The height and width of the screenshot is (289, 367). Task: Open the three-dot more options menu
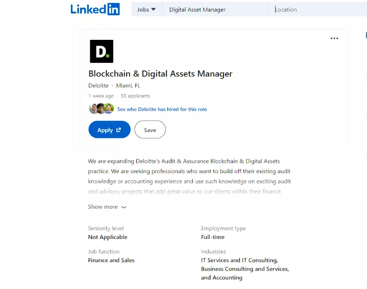click(x=334, y=38)
